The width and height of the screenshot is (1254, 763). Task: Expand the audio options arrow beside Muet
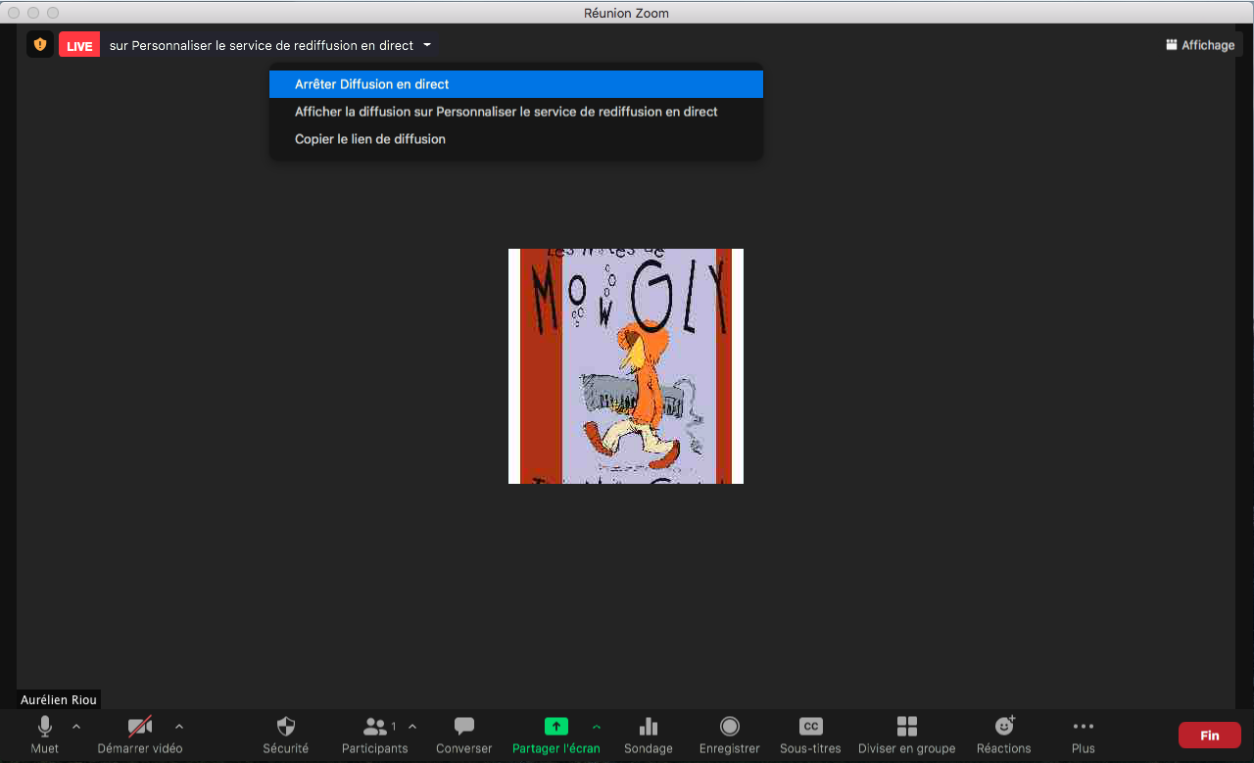(x=76, y=727)
